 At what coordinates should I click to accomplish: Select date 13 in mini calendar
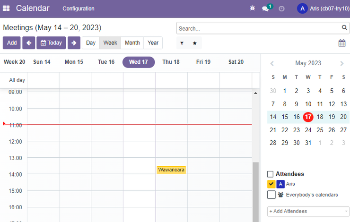(x=343, y=104)
